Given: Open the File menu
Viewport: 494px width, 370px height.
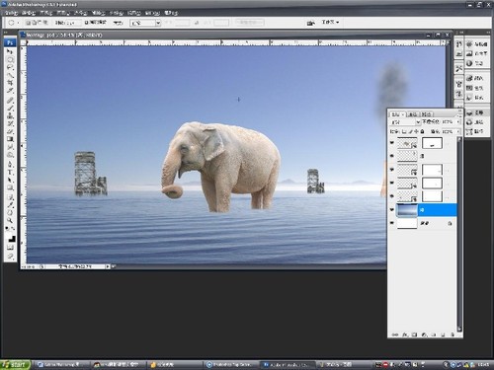Looking at the screenshot, I should pyautogui.click(x=11, y=13).
